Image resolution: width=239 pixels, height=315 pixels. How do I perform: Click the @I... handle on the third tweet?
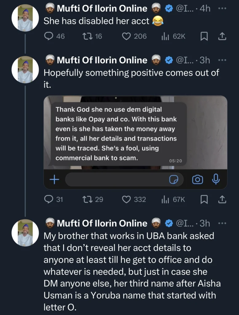click(x=186, y=223)
